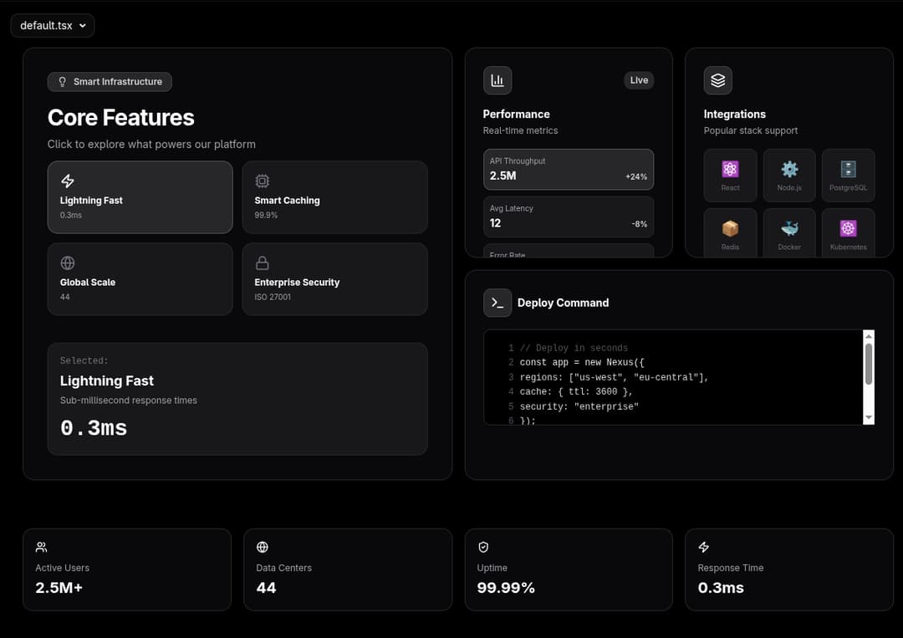Click the layers icon in Integrations
903x638 pixels.
coord(717,80)
